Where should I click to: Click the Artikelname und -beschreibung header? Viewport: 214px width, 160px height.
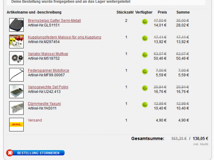click(x=34, y=12)
